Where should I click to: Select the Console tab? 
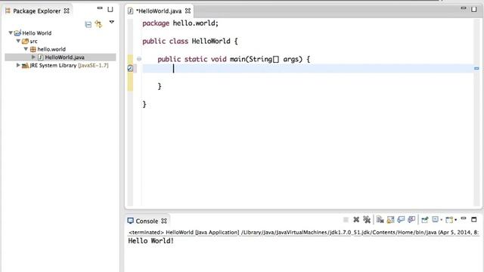[x=147, y=221]
